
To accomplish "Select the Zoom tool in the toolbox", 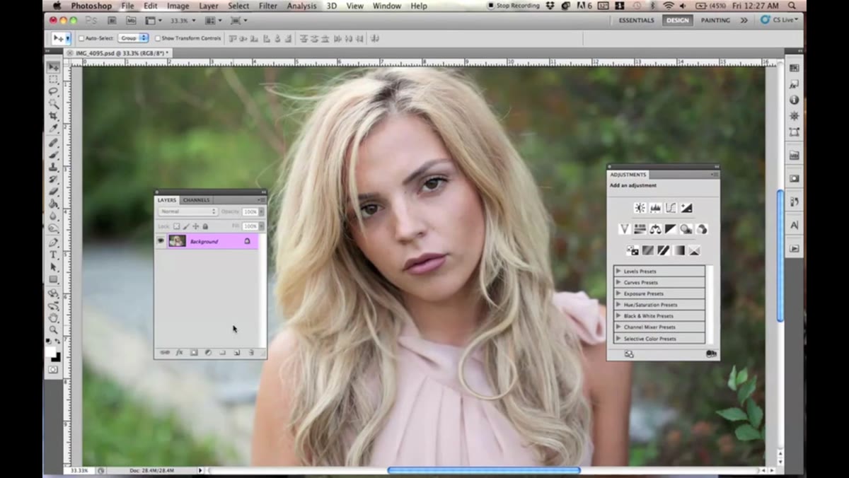I will 53,330.
